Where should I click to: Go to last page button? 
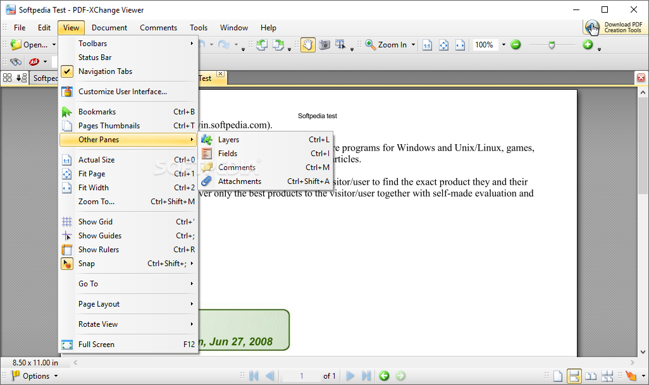coord(366,376)
